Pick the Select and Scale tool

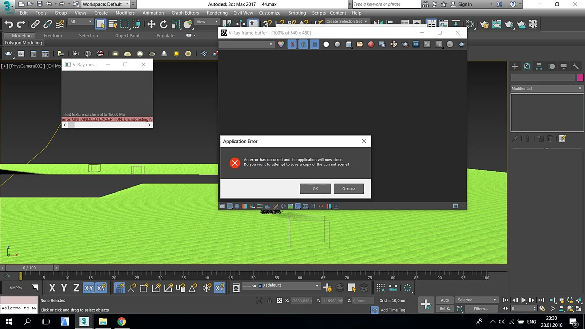pyautogui.click(x=175, y=24)
